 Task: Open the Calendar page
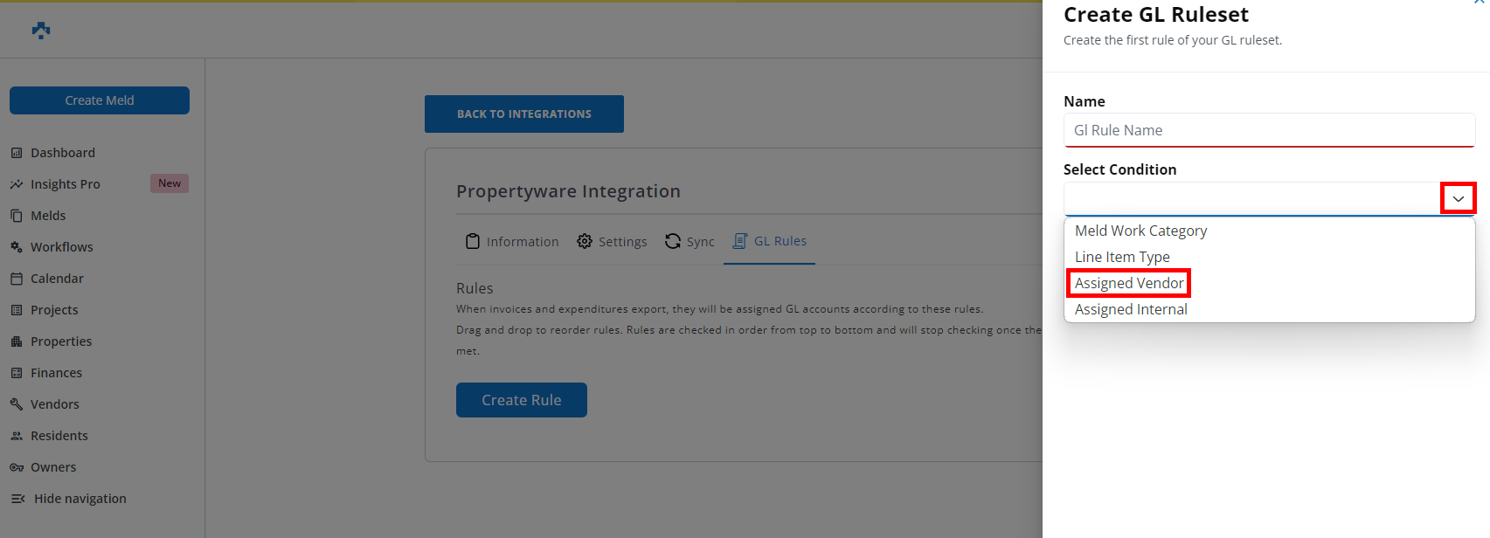point(57,279)
